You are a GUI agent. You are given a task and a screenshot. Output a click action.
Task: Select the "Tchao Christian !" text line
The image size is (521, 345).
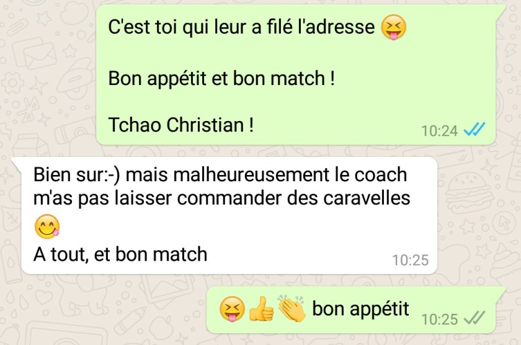pos(181,125)
